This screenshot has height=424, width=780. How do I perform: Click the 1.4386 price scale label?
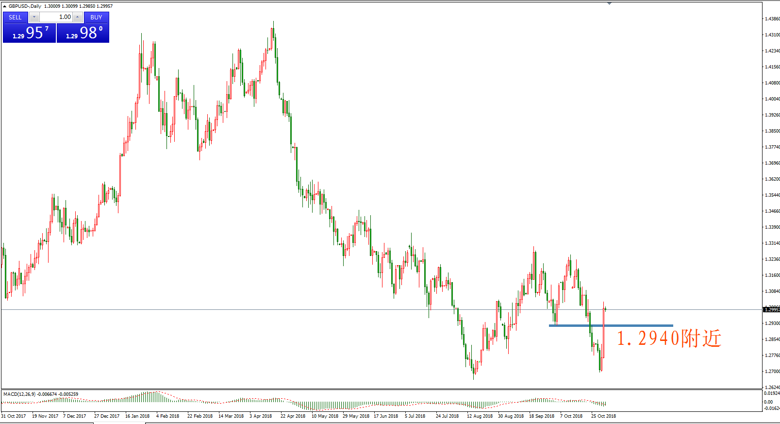tap(772, 19)
